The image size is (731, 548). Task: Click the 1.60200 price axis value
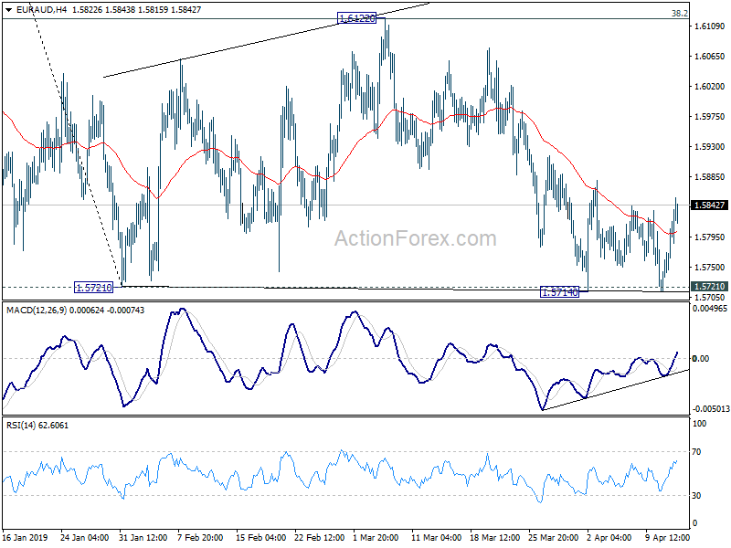pos(710,87)
